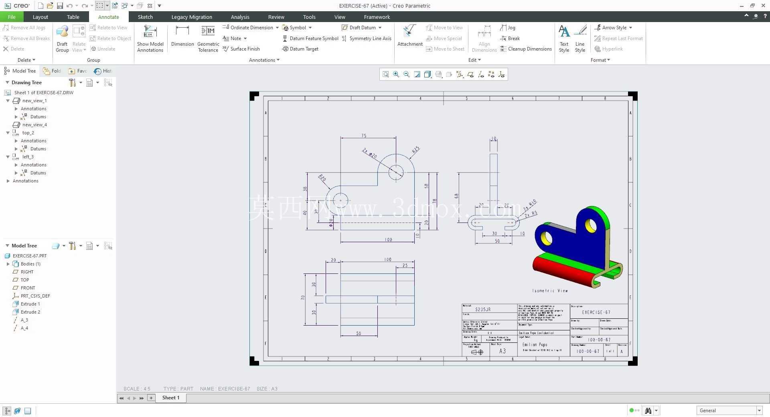Switch to the Layout tab
Screen dimensions: 770x417
pos(40,17)
